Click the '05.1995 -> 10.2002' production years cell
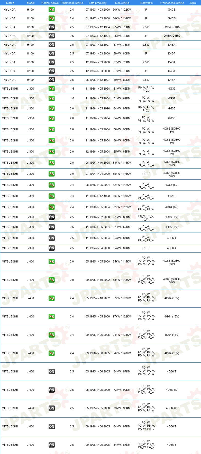Image resolution: width=201 pixels, height=454 pixels. [98, 298]
